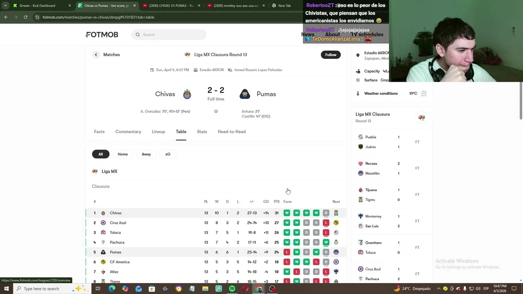This screenshot has width=523, height=294.
Task: Switch to the New Tab browser tab
Action: (x=284, y=6)
